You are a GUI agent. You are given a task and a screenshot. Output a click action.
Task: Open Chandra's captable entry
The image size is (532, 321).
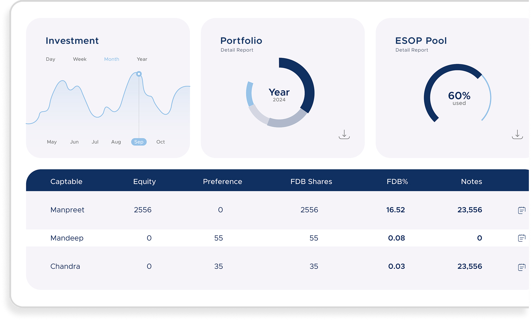coord(65,266)
